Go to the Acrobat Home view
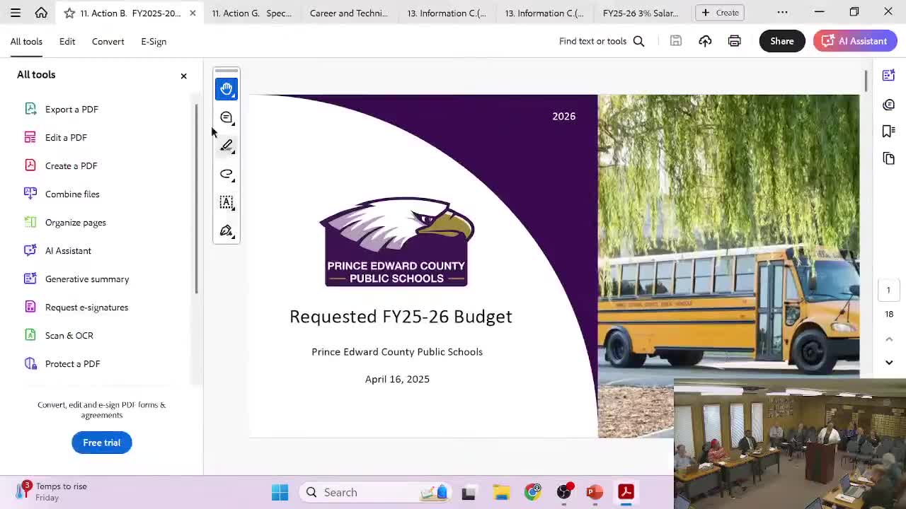This screenshot has height=509, width=906. [x=41, y=13]
